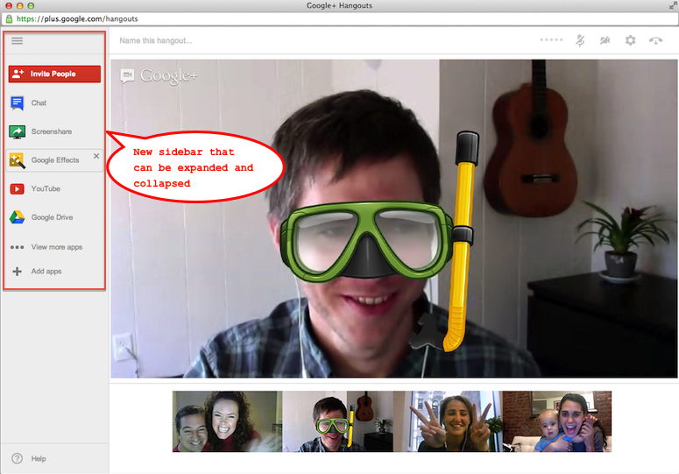This screenshot has height=474, width=679.
Task: Click the Invite People button
Action: (54, 74)
